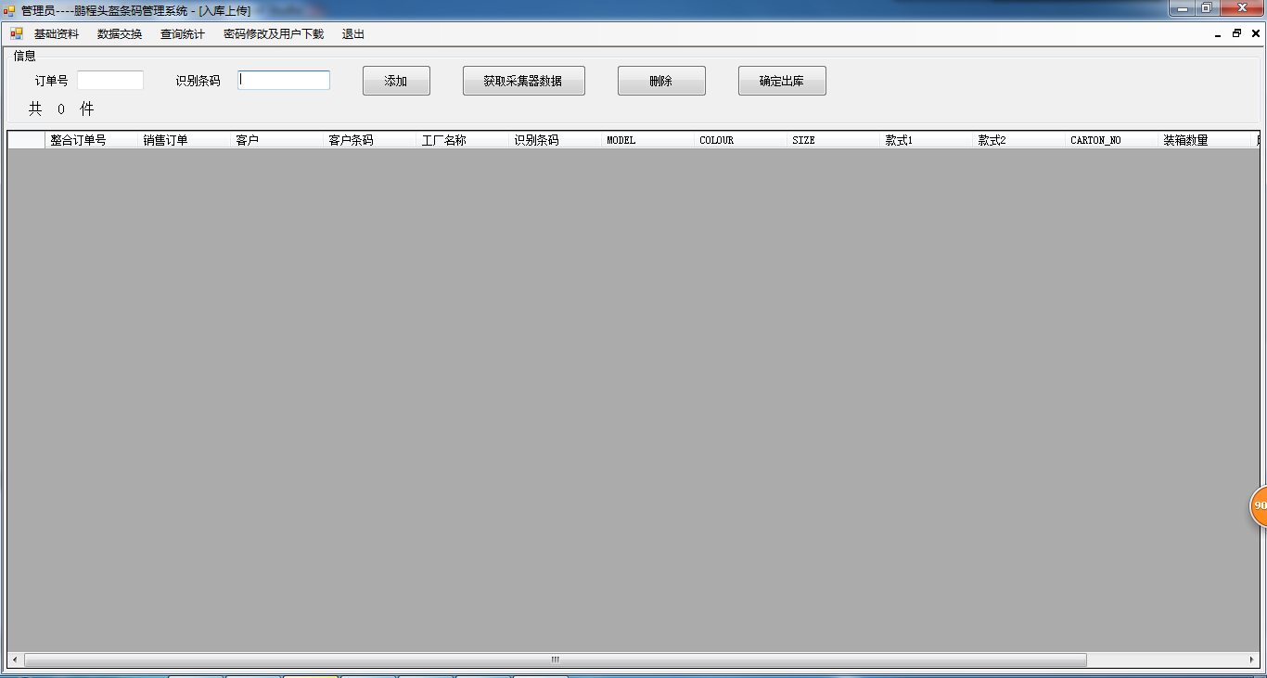The image size is (1267, 678).
Task: Click the 添加 button
Action: tap(396, 81)
